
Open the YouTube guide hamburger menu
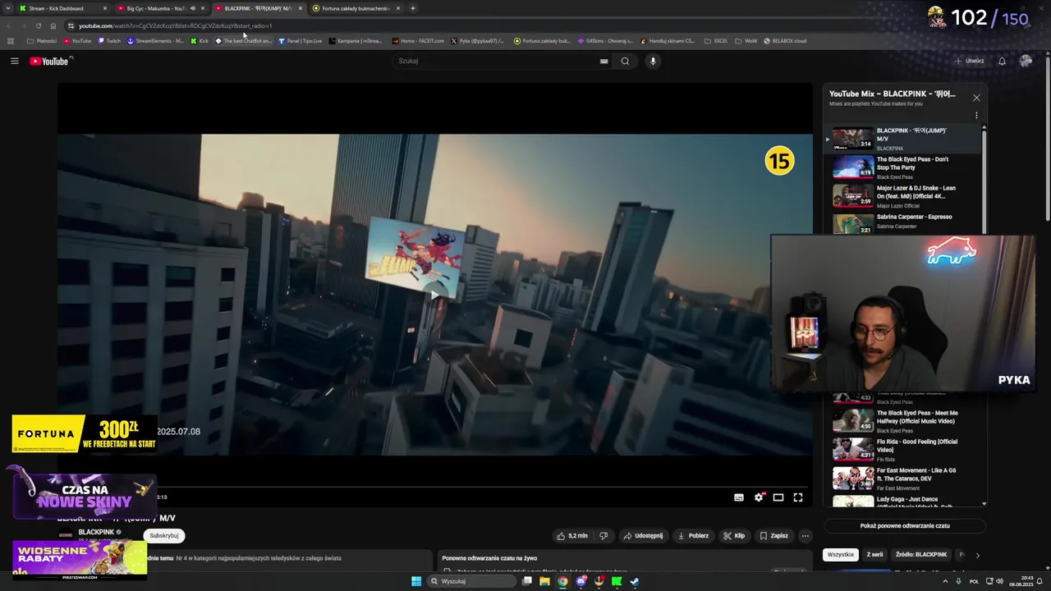coord(14,61)
